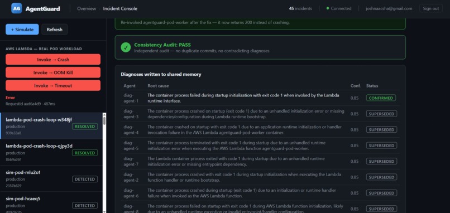Click the joshnaacsha@gmail.com account email
The height and width of the screenshot is (213, 450).
389,8
